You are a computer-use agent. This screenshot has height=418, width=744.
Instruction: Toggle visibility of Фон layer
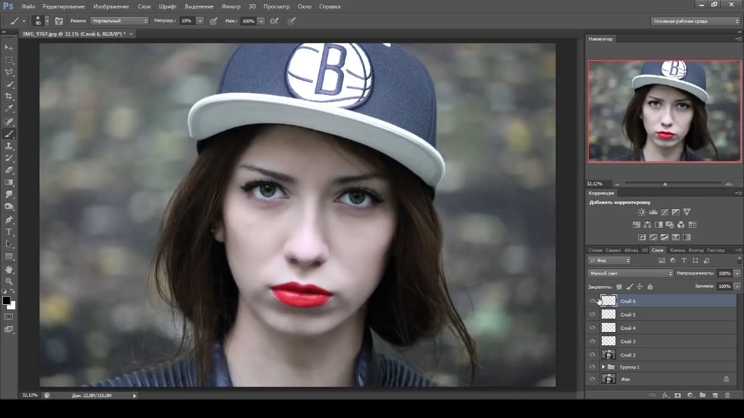click(592, 379)
